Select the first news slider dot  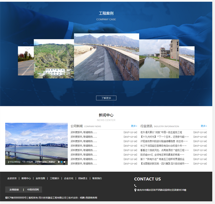(59, 162)
